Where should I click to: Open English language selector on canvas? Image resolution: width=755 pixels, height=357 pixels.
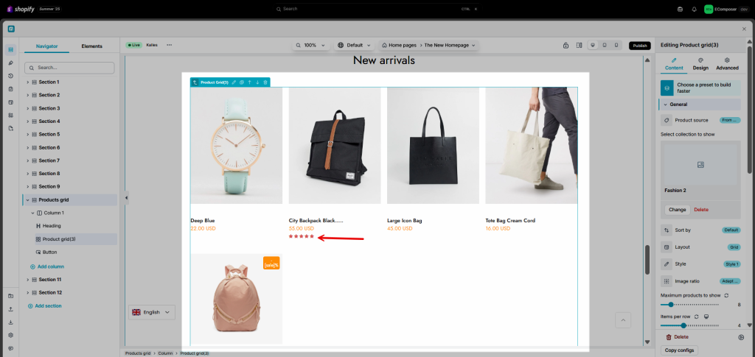[x=152, y=312]
